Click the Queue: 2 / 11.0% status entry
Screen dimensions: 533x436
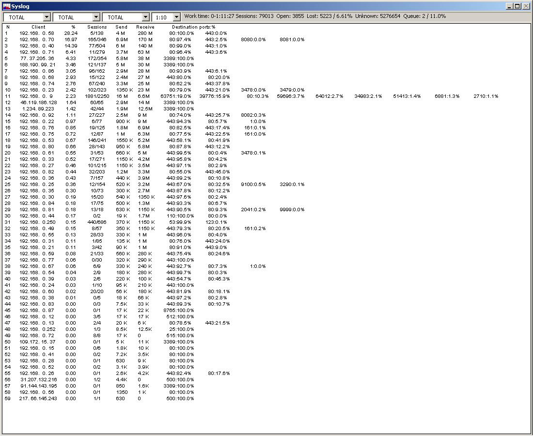click(424, 16)
